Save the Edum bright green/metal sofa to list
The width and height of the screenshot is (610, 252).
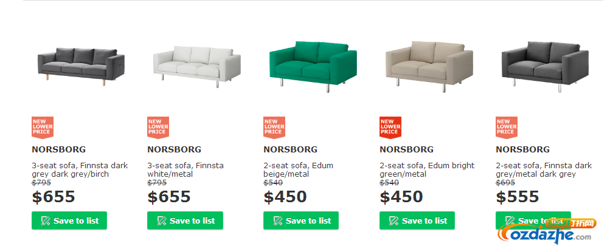417,220
